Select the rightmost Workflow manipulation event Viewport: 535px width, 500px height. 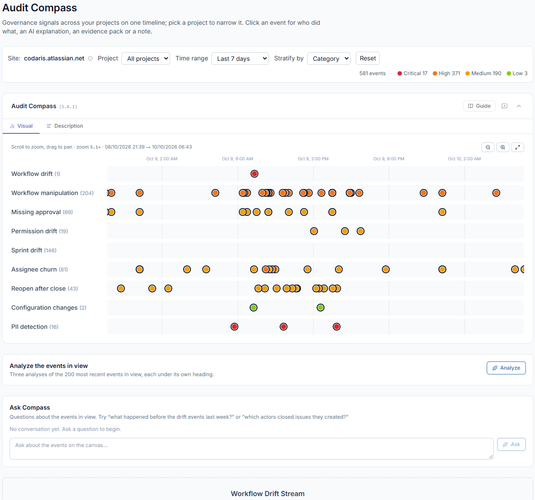pyautogui.click(x=496, y=193)
